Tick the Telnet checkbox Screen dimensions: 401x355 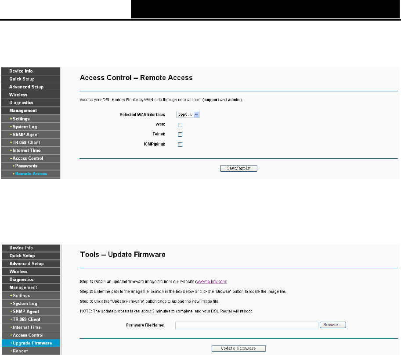(x=180, y=135)
